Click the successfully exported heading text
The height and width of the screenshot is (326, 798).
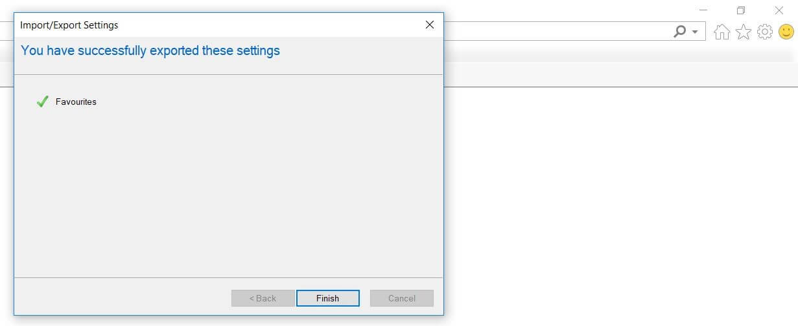pos(150,50)
